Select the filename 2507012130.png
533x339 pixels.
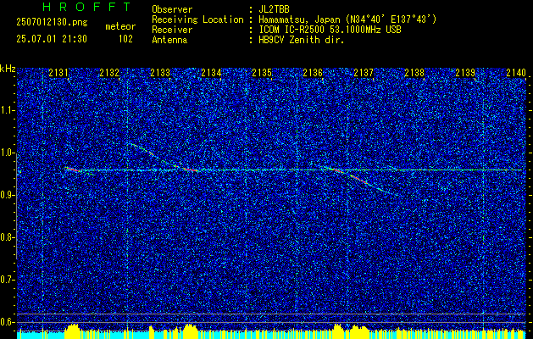(x=52, y=23)
